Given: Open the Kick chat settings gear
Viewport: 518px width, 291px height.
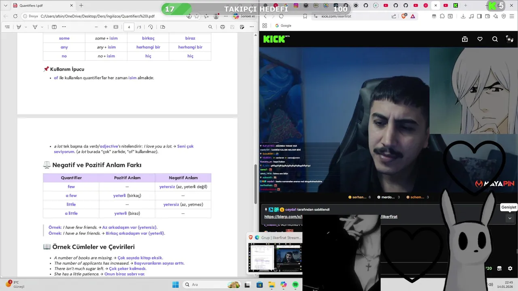Looking at the screenshot, I should (x=510, y=268).
